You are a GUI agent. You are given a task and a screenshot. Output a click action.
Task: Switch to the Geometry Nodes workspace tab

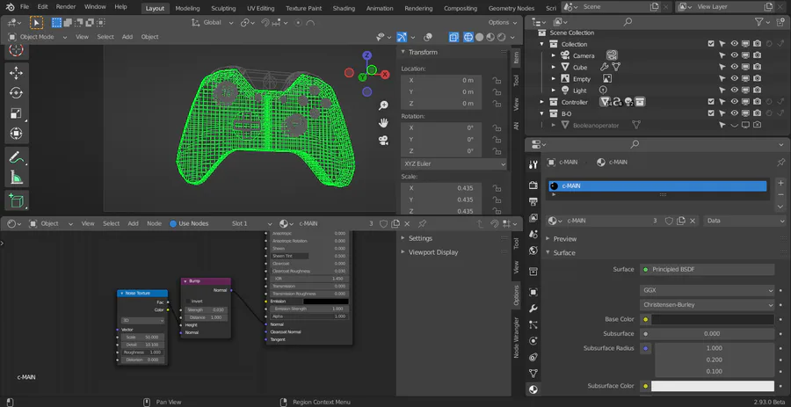pos(511,8)
